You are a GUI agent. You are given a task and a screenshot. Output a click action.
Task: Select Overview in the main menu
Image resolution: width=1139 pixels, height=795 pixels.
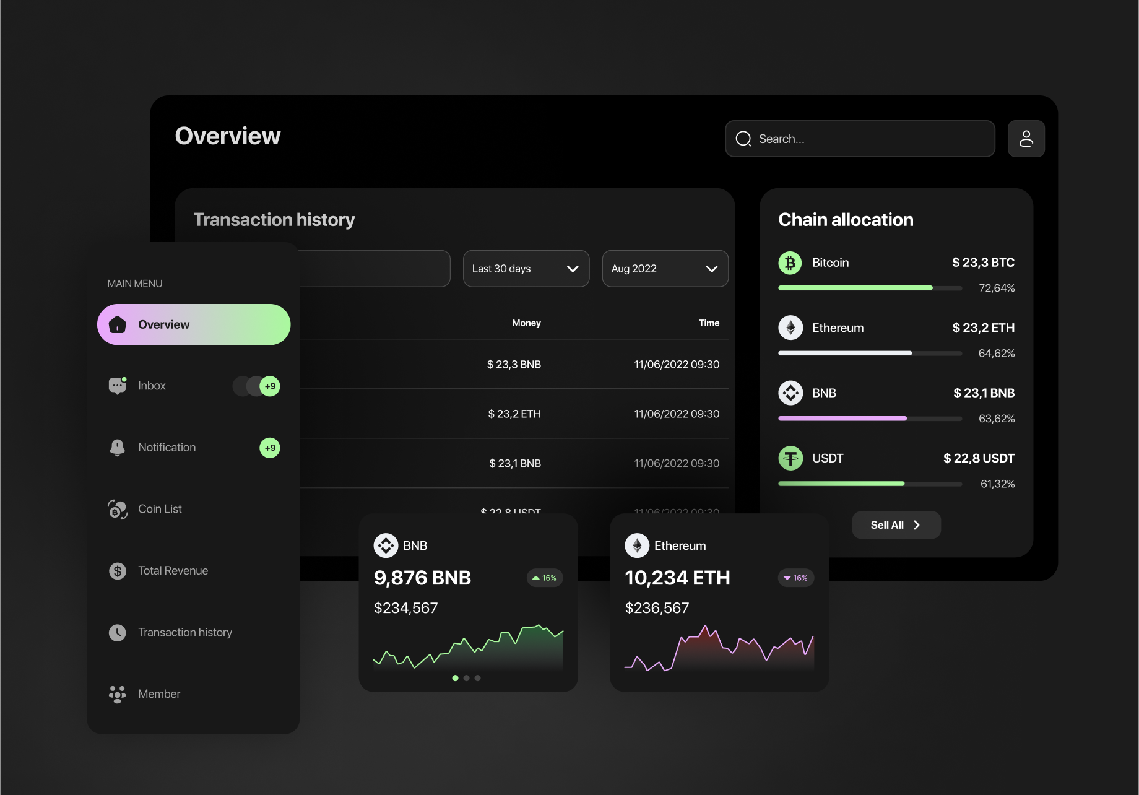coord(194,324)
